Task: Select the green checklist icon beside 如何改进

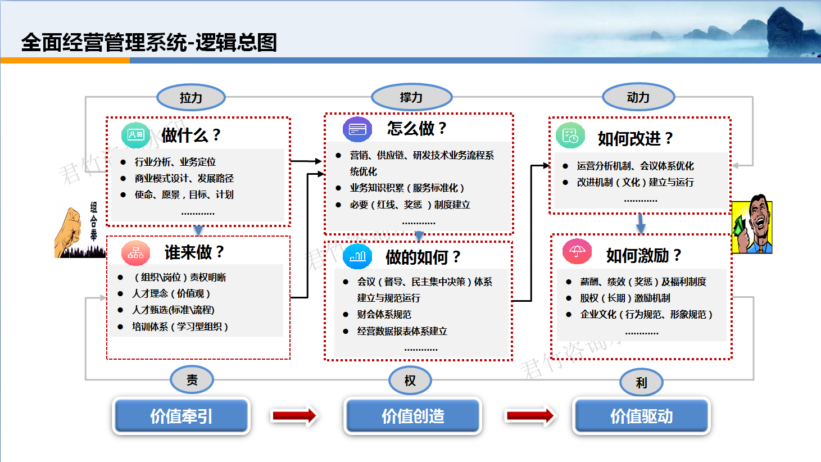Action: point(570,136)
